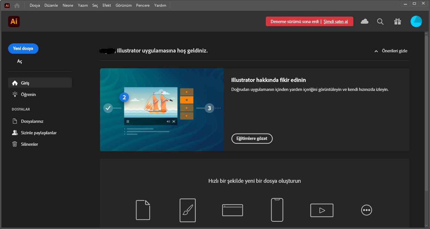Screen dimensions: 430x229
Task: Collapse suggestions with Önerileri gizle
Action: 391,51
